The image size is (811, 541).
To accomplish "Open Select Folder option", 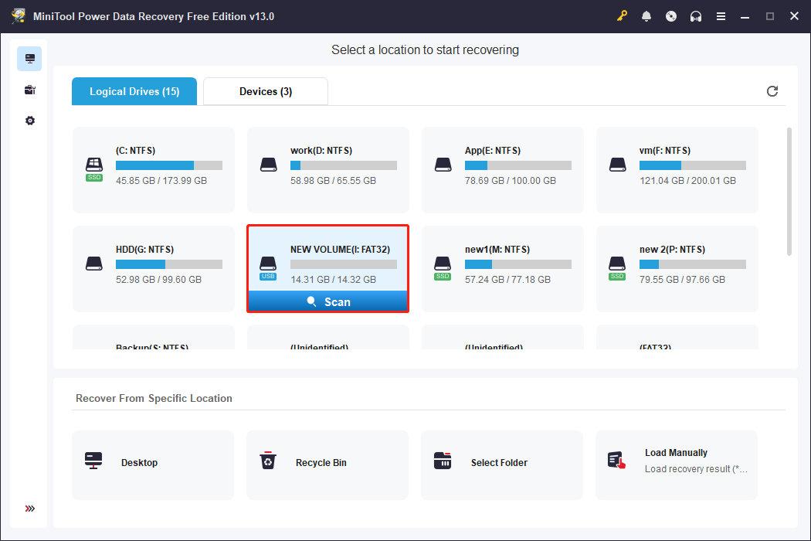I will 502,465.
